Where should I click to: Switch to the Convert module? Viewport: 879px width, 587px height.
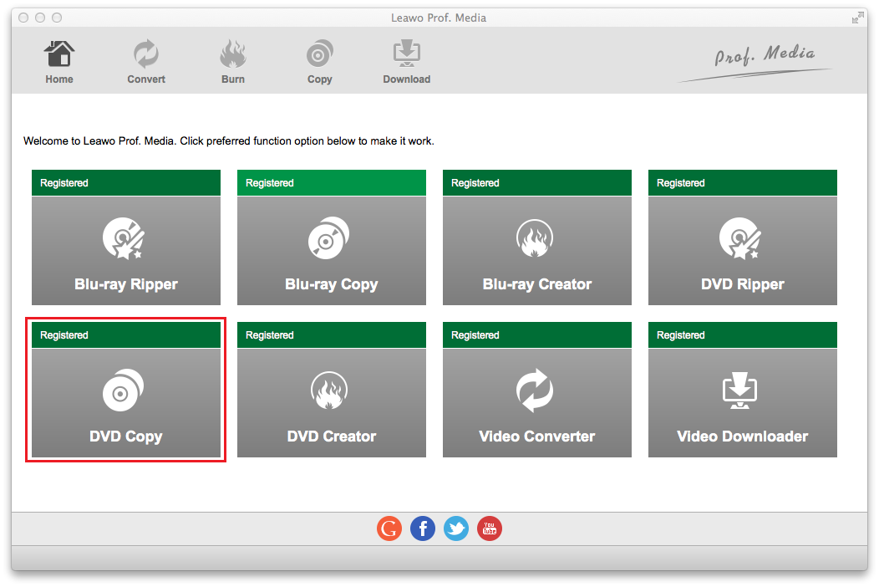146,63
